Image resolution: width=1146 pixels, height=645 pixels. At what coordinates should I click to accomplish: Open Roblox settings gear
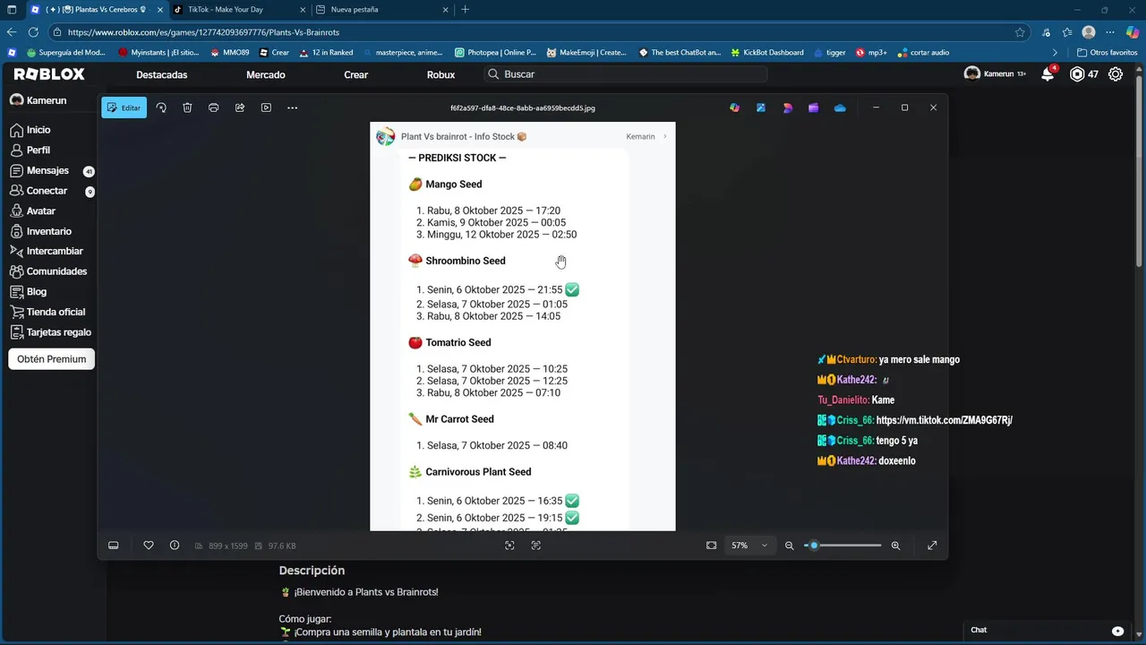[x=1116, y=74]
